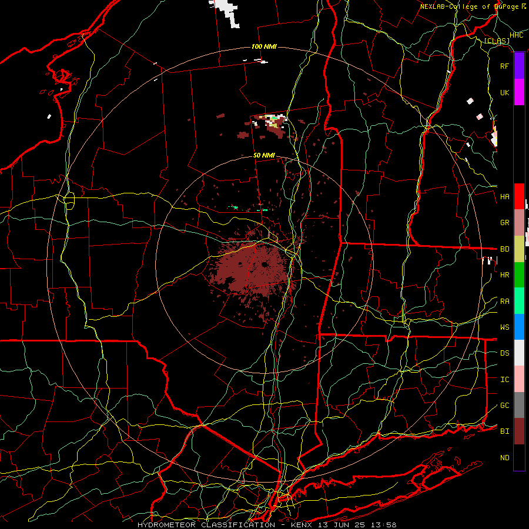Click the WS legend label
Screen dimensions: 529x529
point(505,327)
